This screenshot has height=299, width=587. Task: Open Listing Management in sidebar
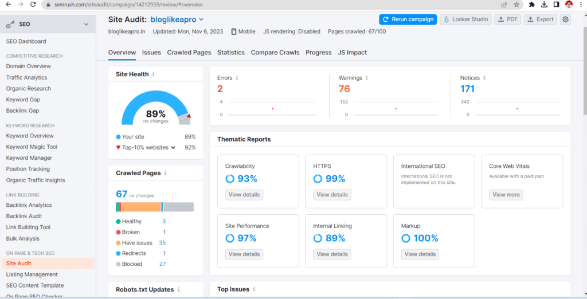[x=32, y=274]
